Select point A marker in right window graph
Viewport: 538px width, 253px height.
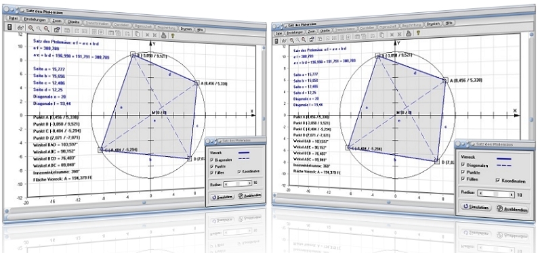pos(445,80)
